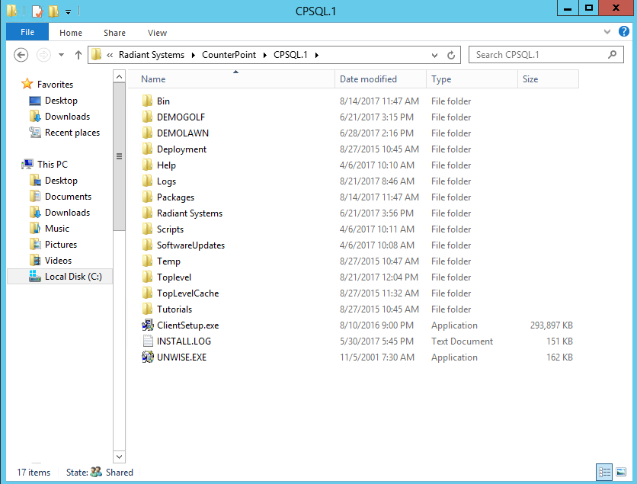Viewport: 637px width, 484px height.
Task: Refresh the CPSQL.1 folder view
Action: [451, 56]
